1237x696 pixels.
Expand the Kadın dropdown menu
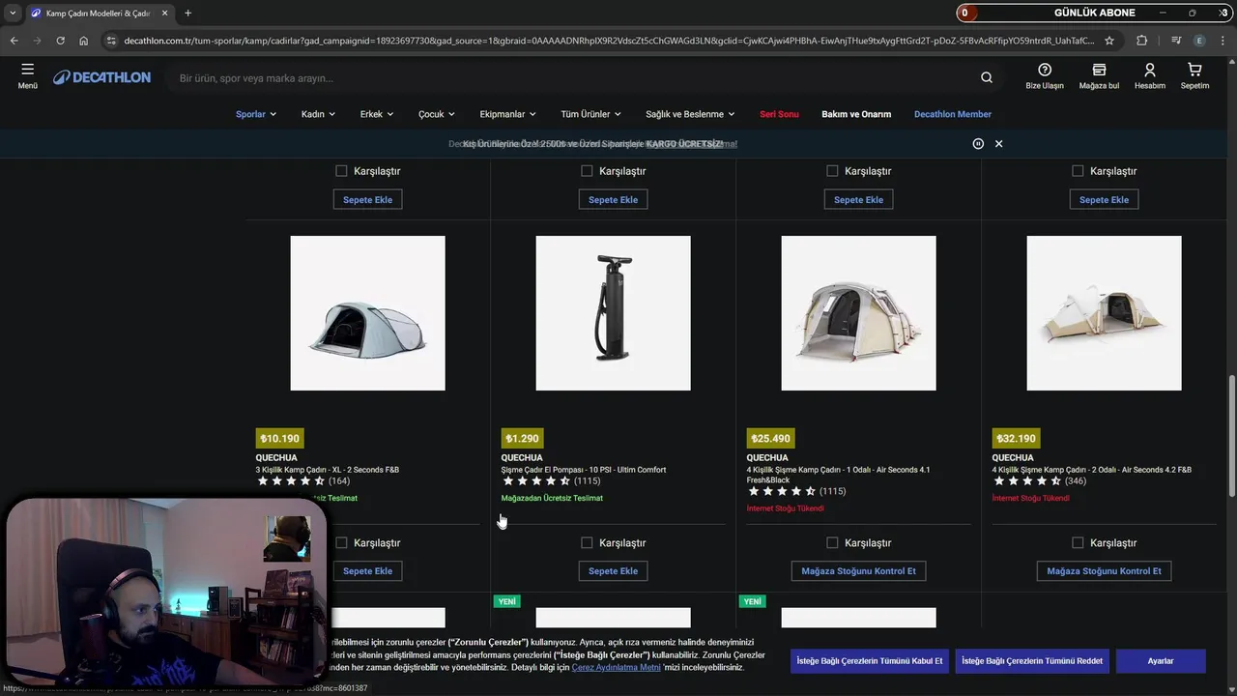(318, 114)
